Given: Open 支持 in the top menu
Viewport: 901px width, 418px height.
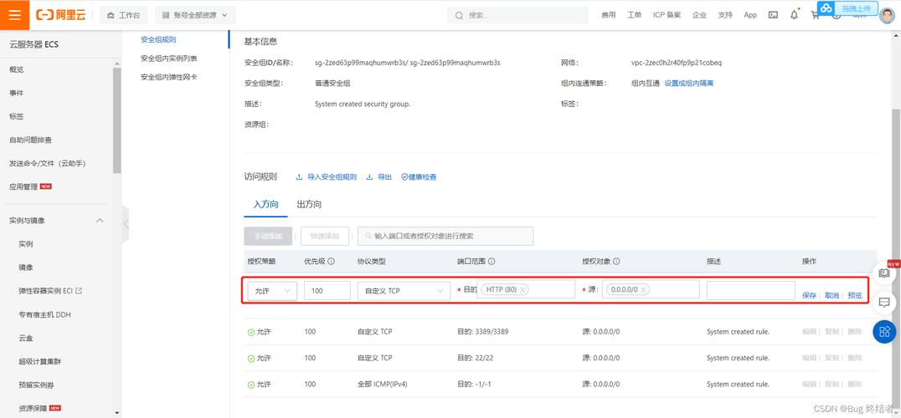Looking at the screenshot, I should click(725, 16).
